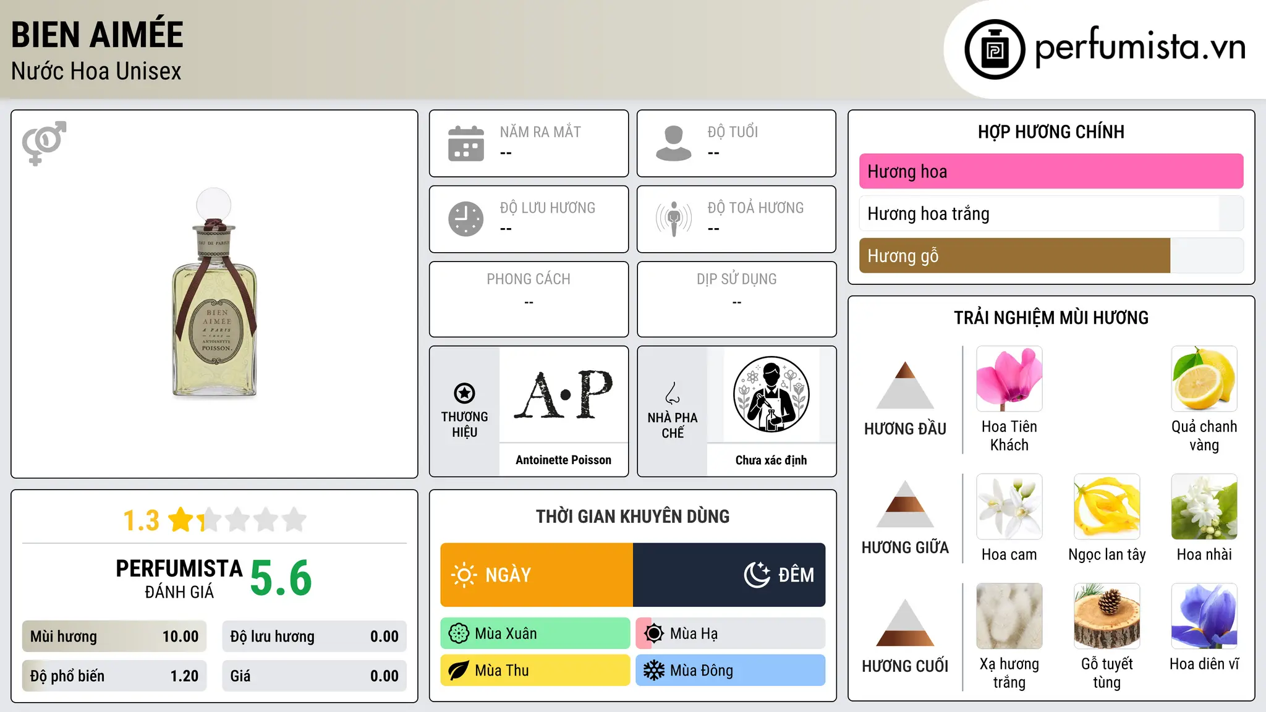1266x712 pixels.
Task: Click the Hương giữa pyramid icon
Action: (905, 504)
